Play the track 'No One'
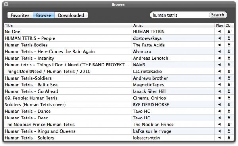Viewport: 238px width, 146px height. point(219,32)
